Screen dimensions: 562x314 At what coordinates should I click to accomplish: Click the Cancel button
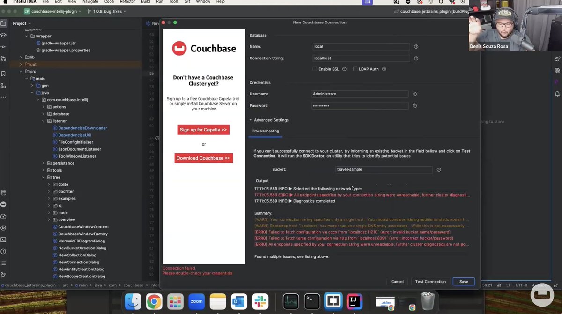click(x=397, y=282)
